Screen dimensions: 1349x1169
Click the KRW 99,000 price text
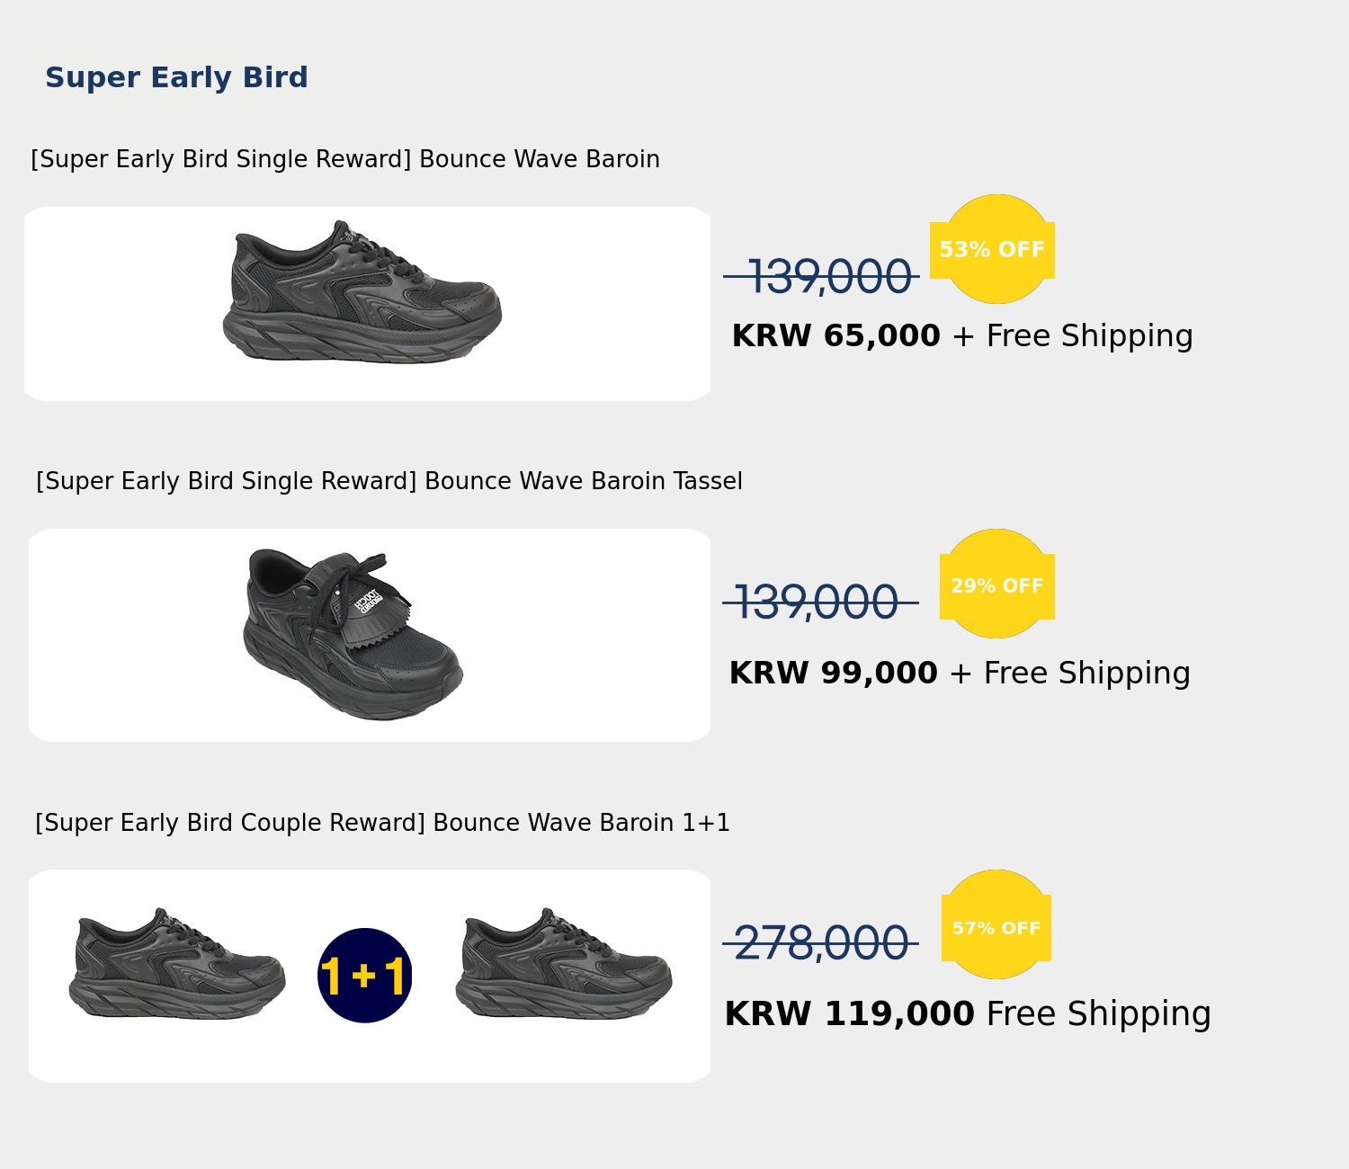click(x=833, y=673)
